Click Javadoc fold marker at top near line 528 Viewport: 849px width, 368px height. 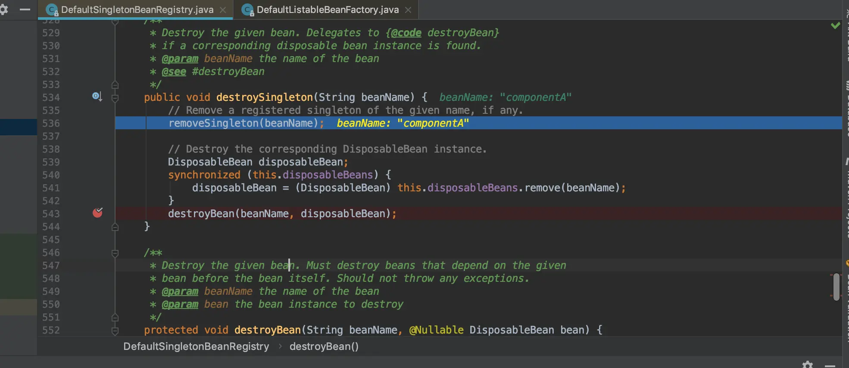115,22
